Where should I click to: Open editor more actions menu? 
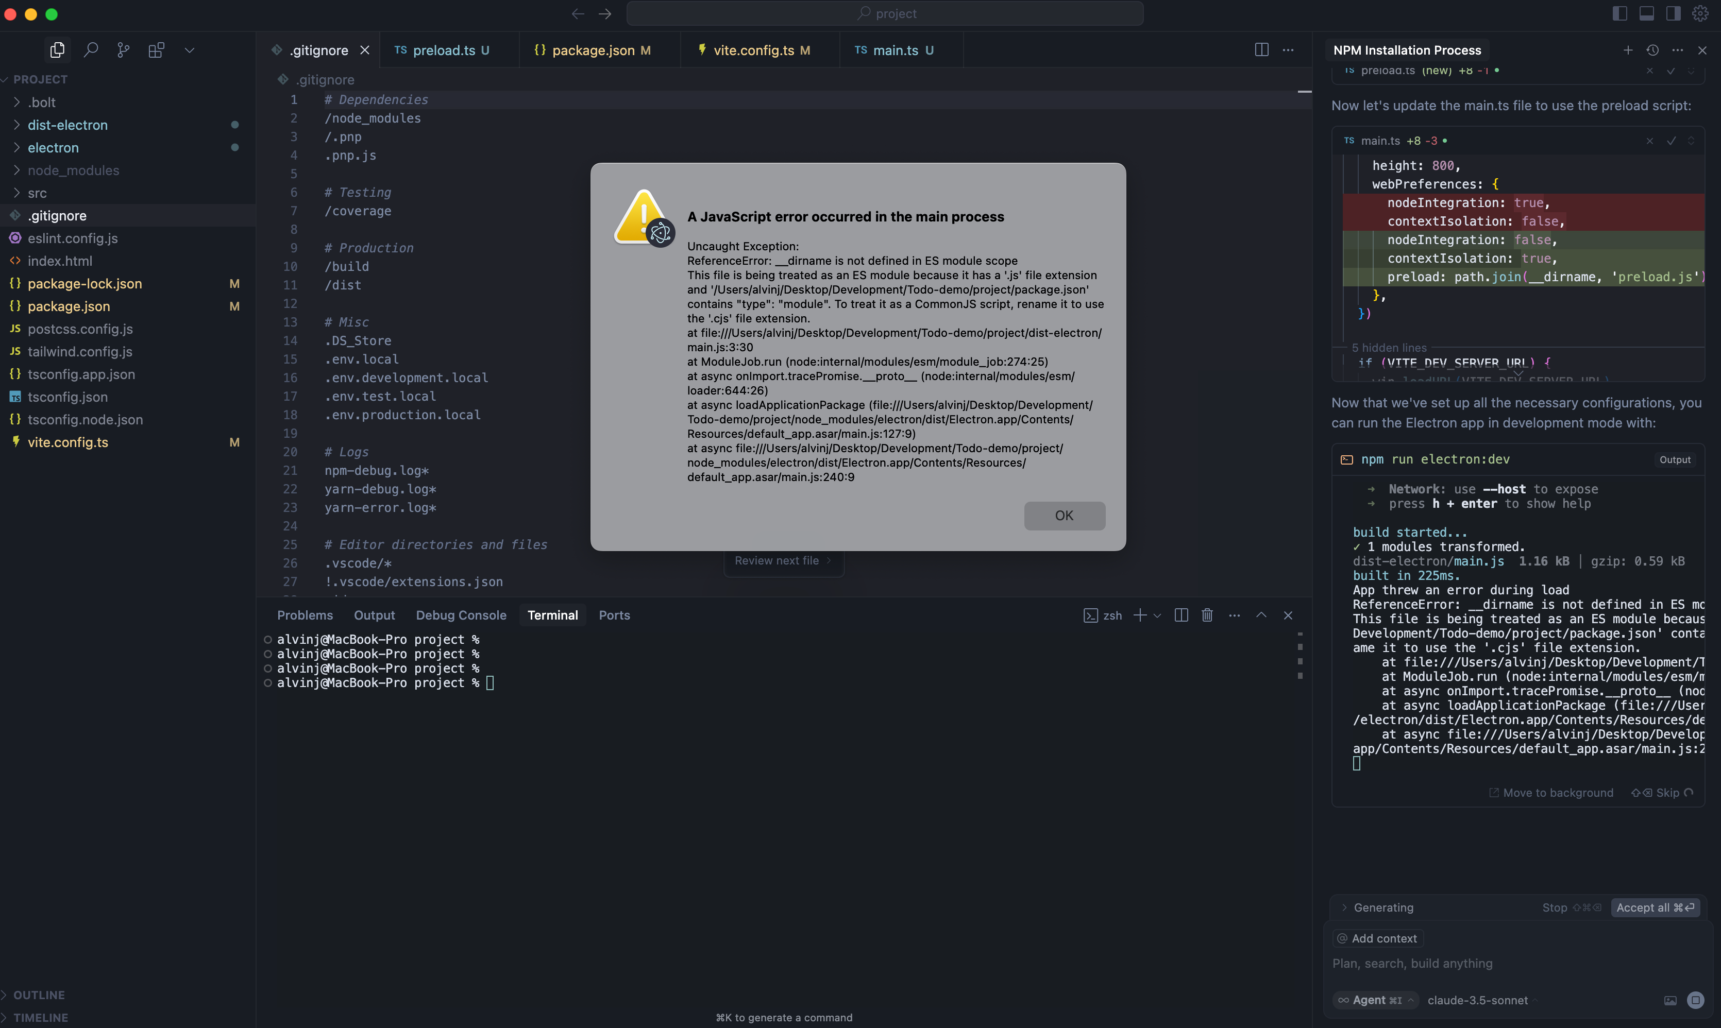tap(1287, 50)
